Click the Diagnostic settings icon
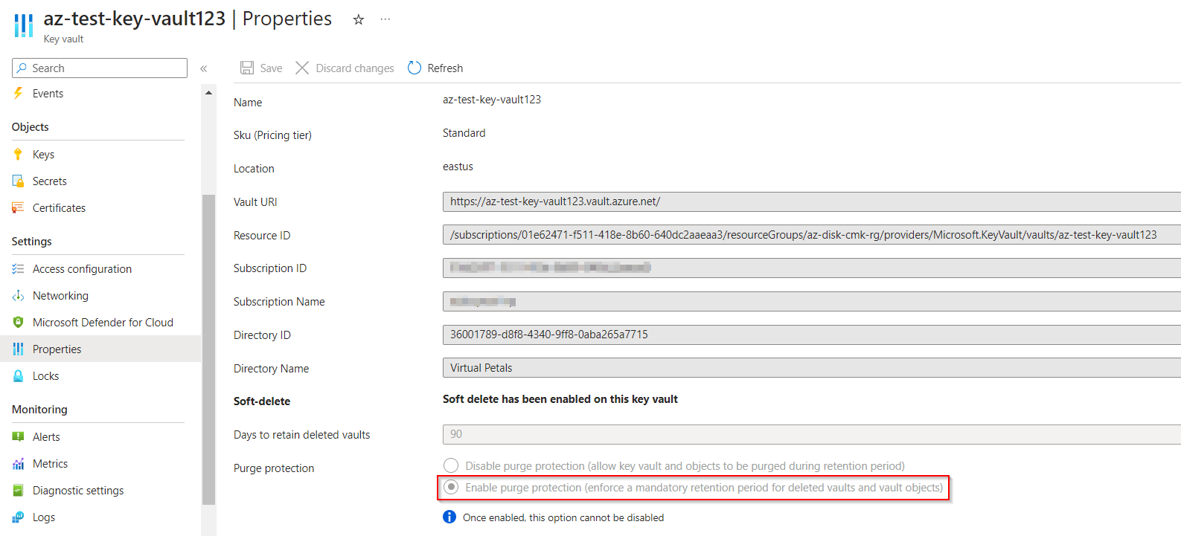1181x536 pixels. click(19, 490)
